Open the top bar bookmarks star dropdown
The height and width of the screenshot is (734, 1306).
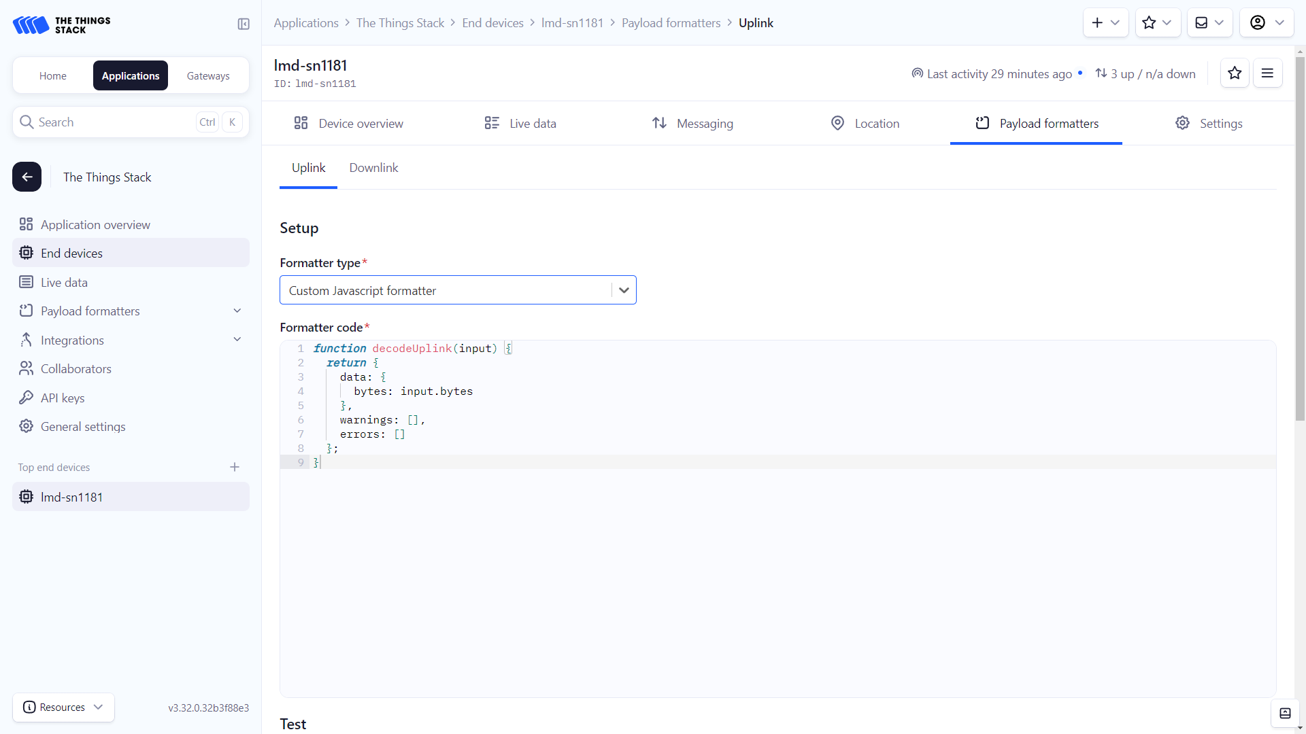(x=1157, y=23)
